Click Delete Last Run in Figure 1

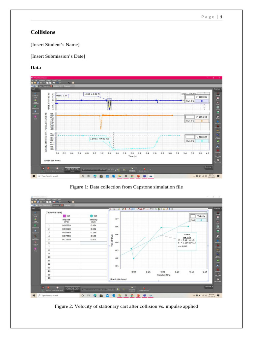pos(145,170)
